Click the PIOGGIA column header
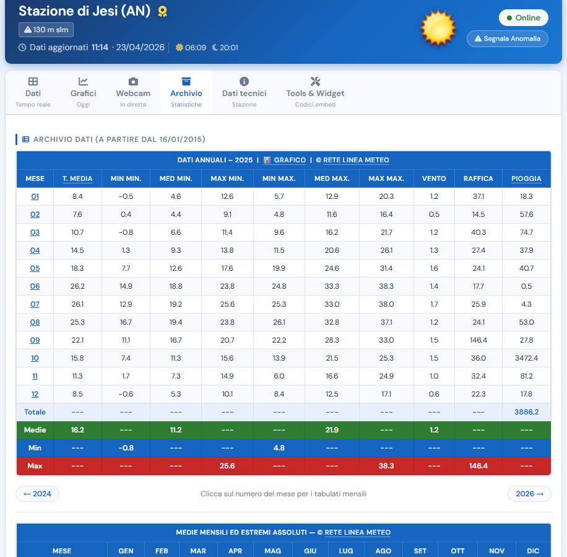Viewport: 567px width, 557px height. pos(526,178)
